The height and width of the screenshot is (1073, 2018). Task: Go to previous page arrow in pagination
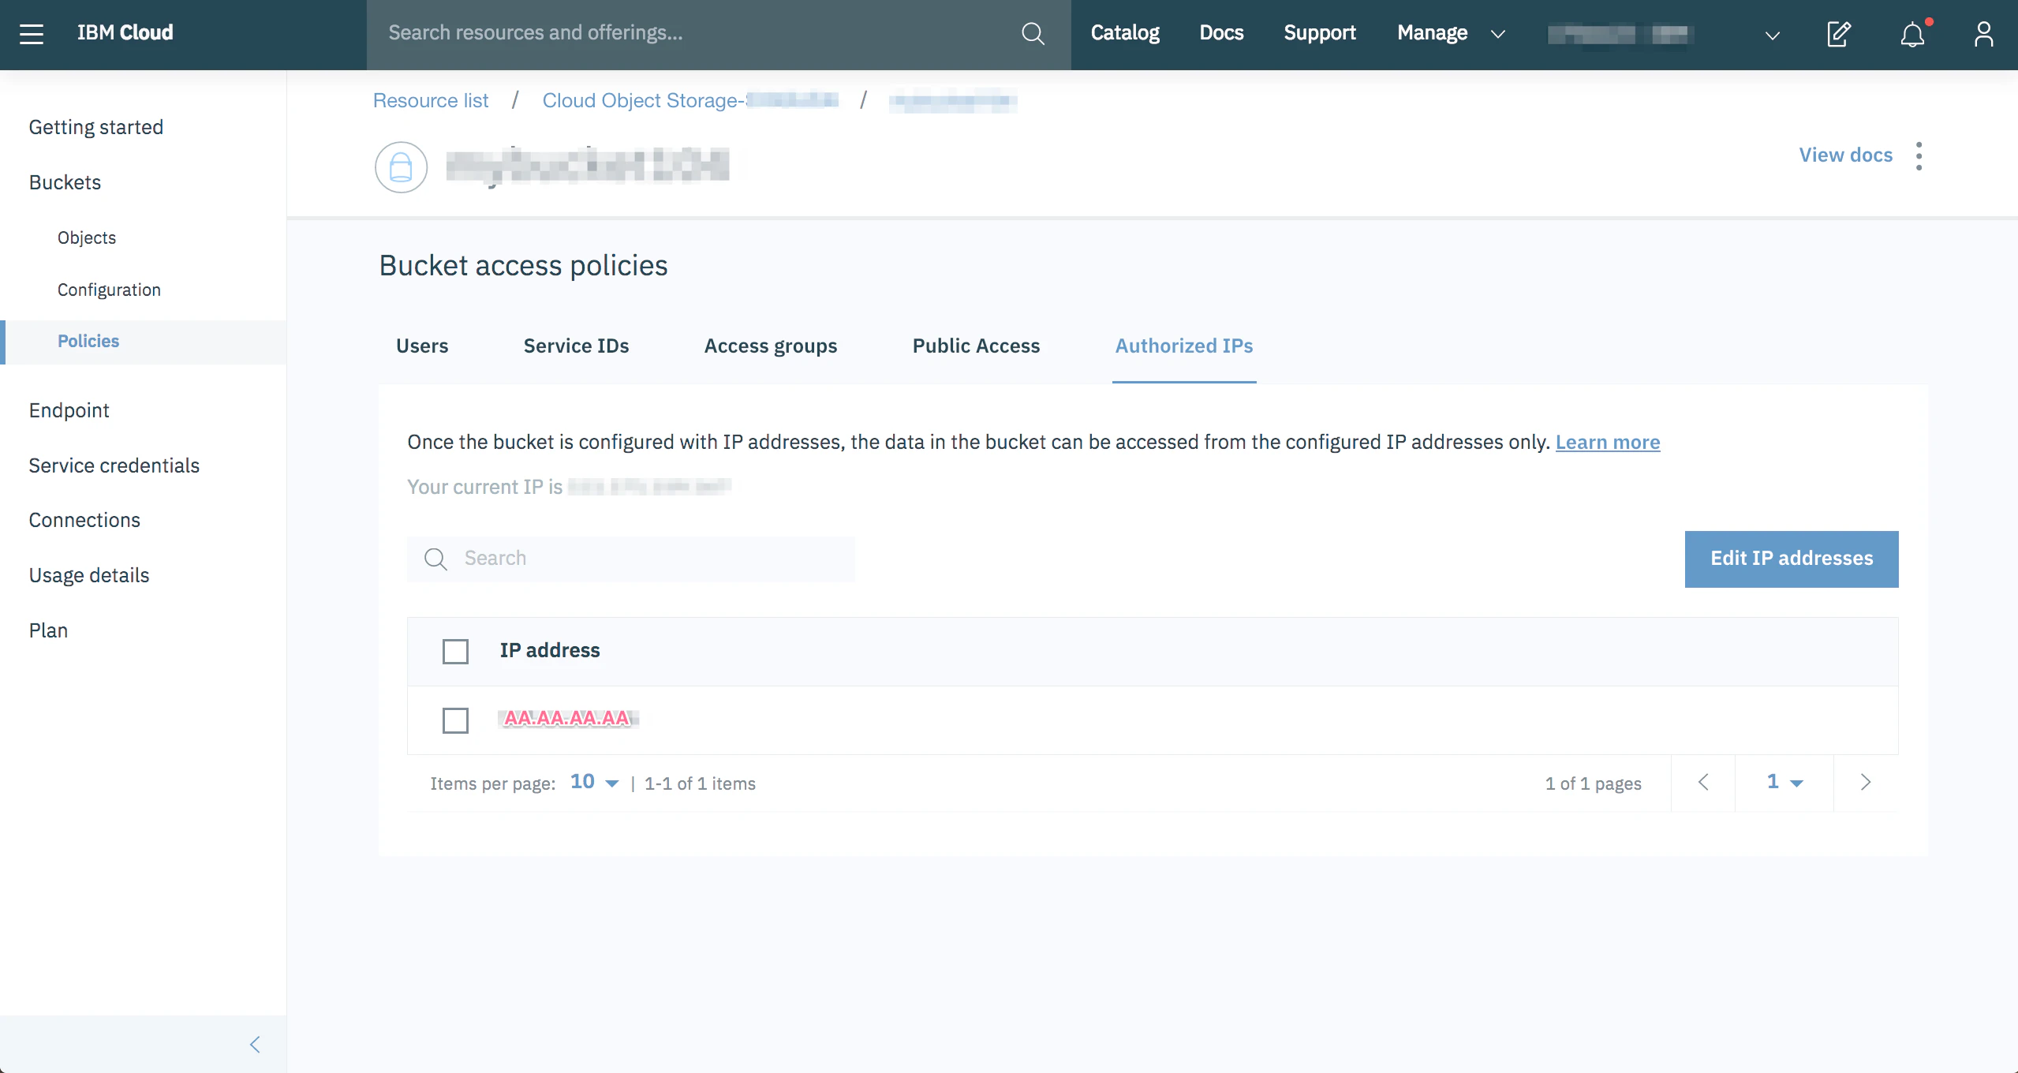(1703, 782)
